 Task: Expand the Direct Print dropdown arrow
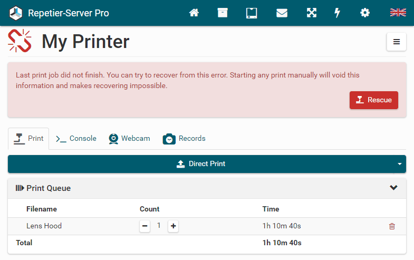coord(399,164)
